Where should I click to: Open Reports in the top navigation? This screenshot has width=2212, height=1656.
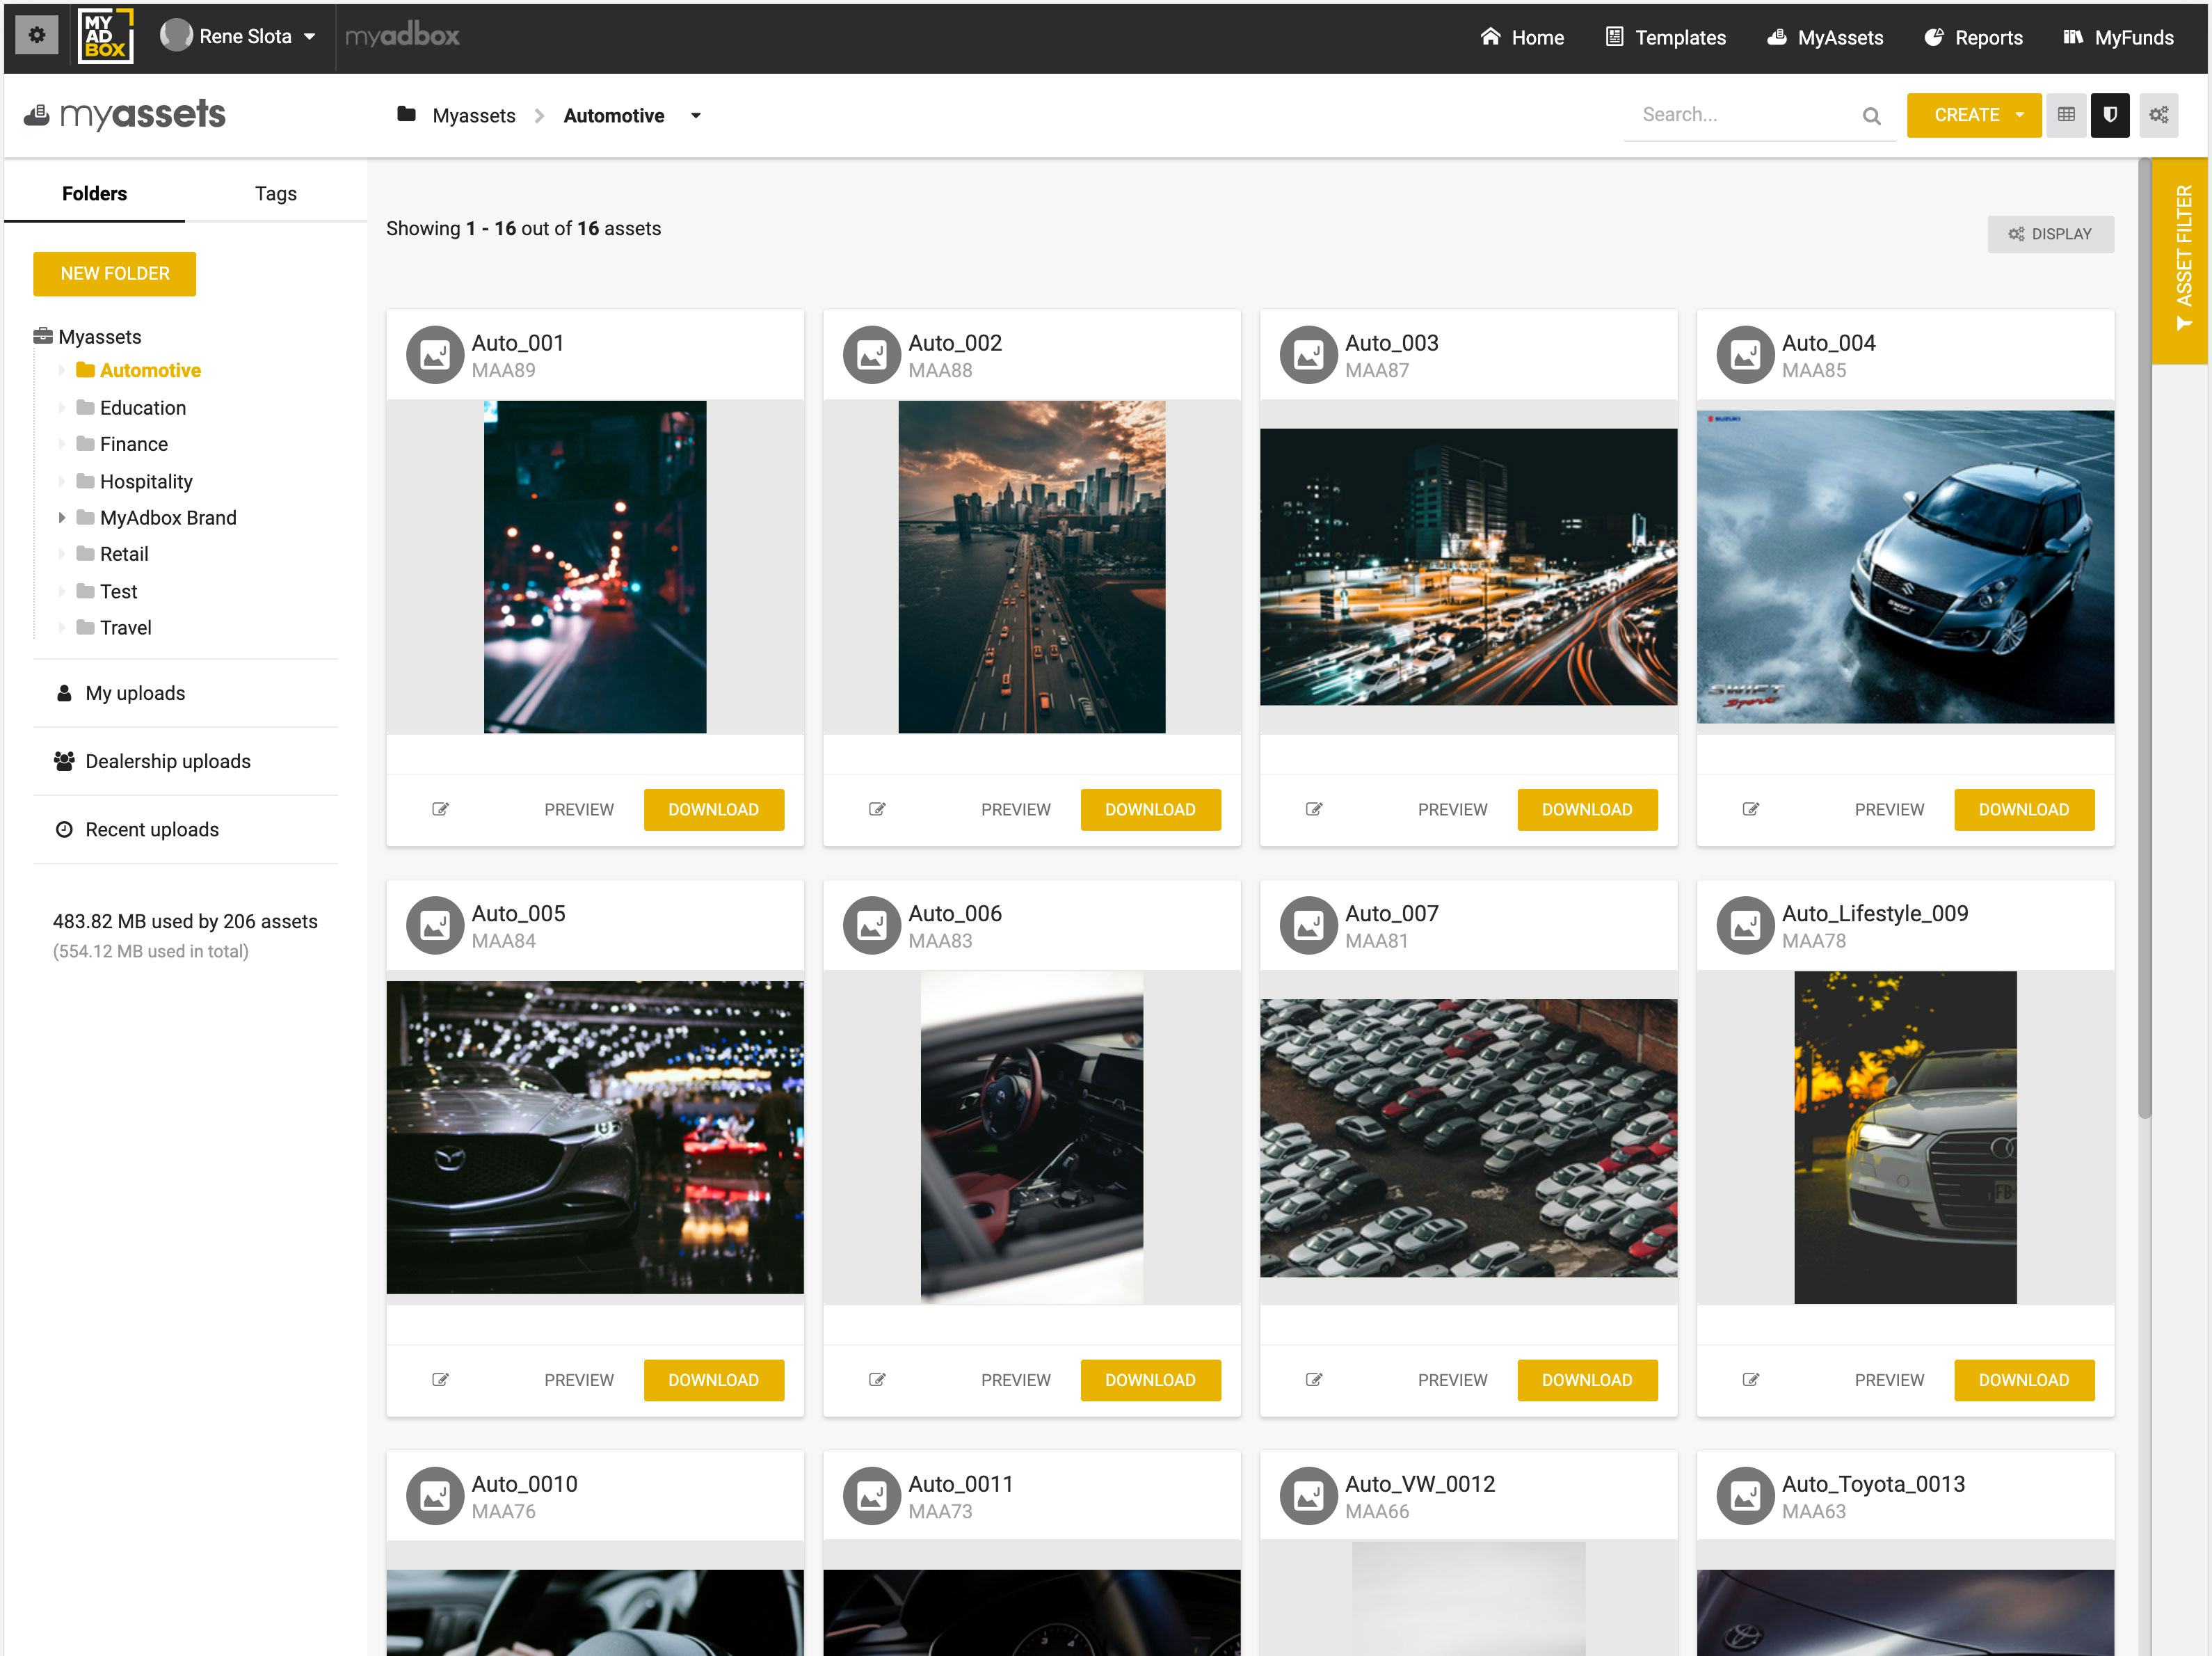tap(1973, 37)
